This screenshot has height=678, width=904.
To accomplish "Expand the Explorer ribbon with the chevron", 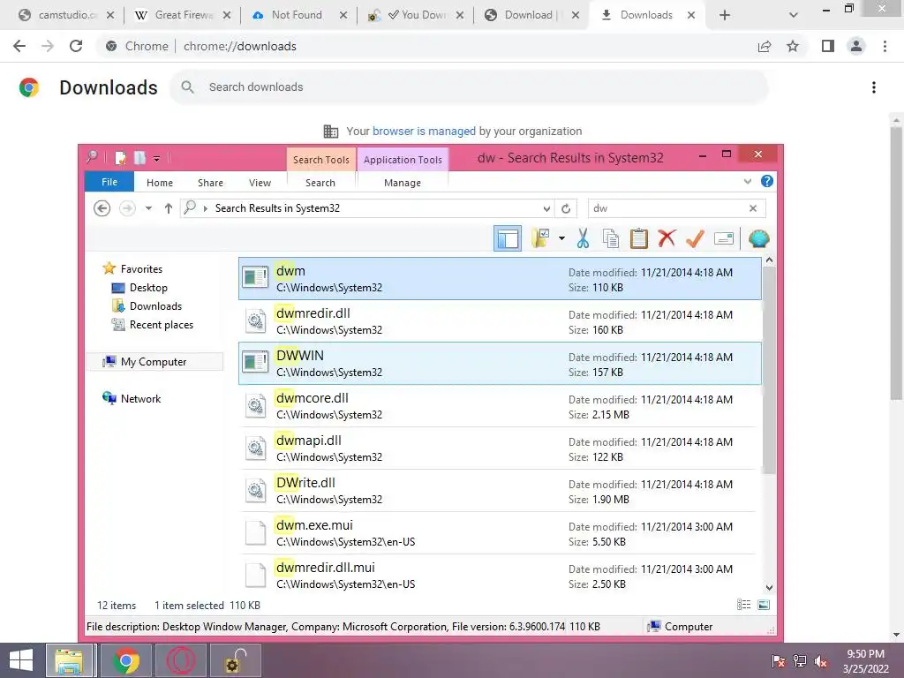I will point(748,181).
